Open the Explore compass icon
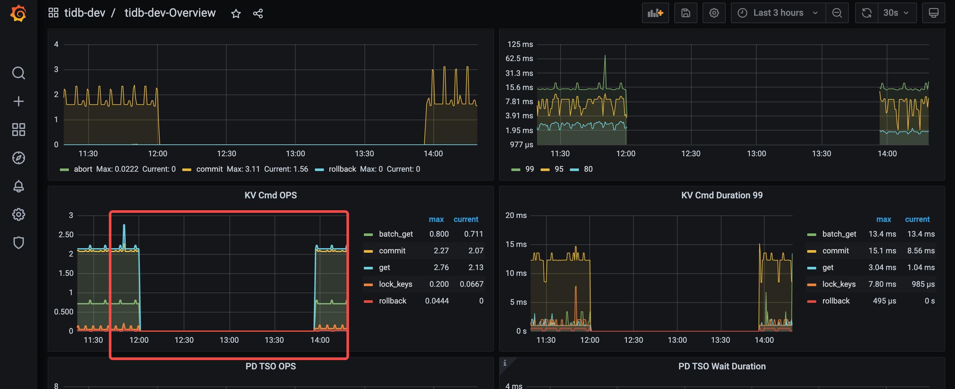The width and height of the screenshot is (955, 389). (x=18, y=158)
